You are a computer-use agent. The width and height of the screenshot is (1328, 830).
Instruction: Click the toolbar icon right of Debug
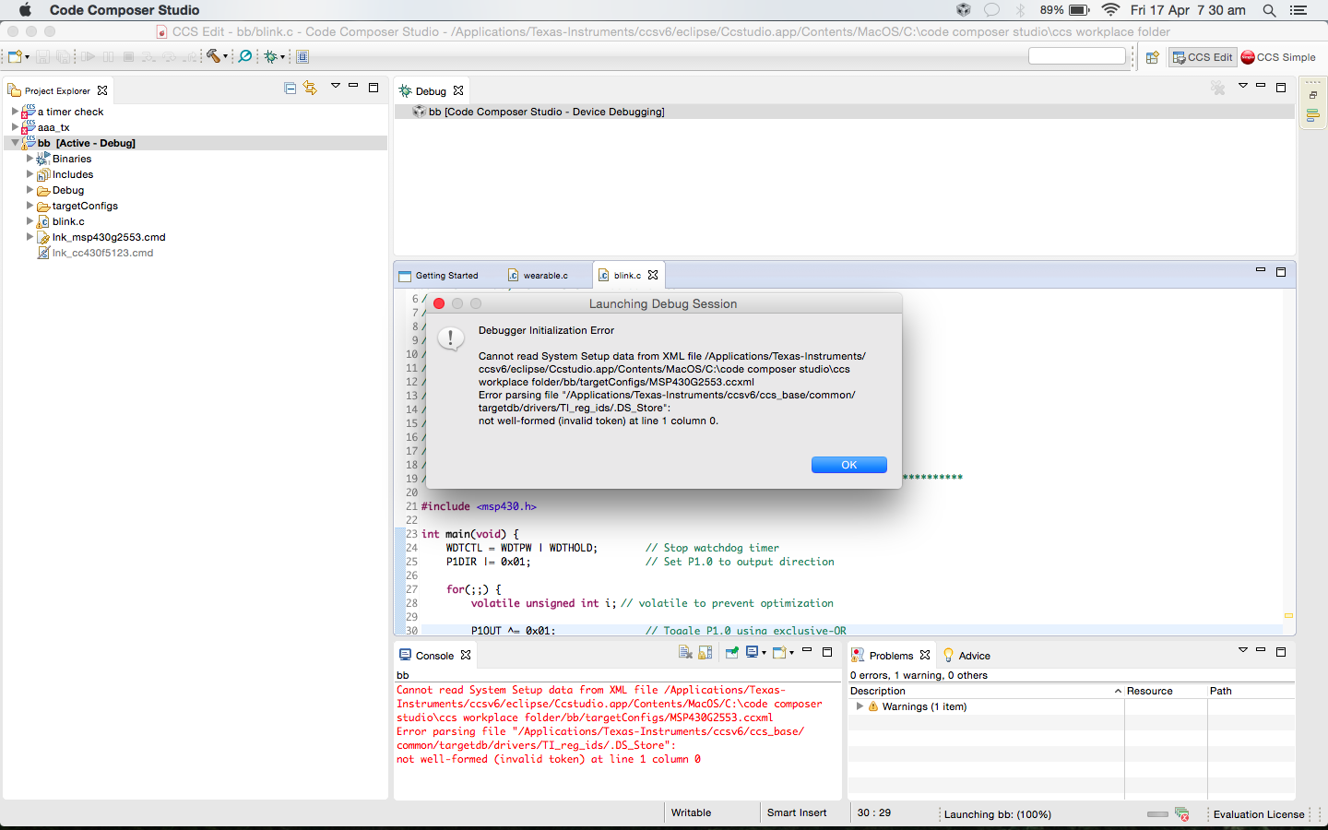(x=302, y=57)
